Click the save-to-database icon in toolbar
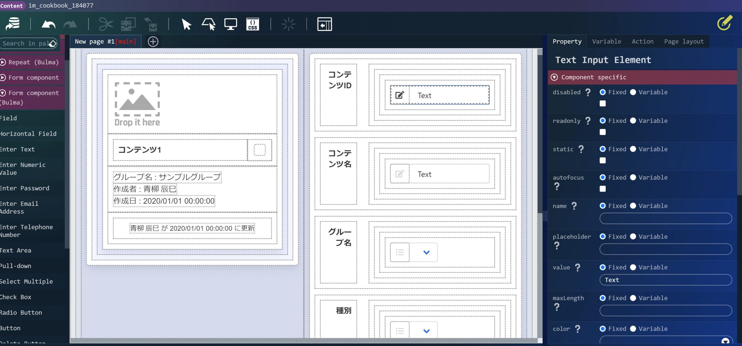 pos(13,24)
